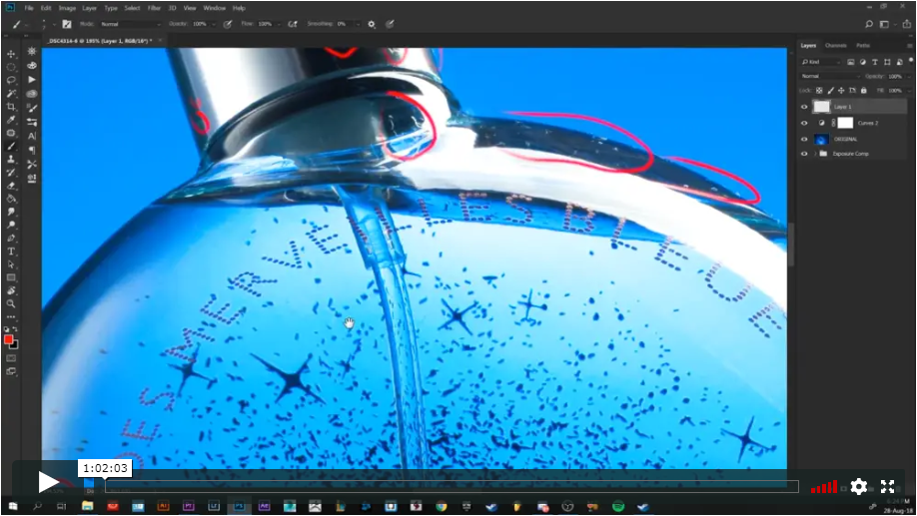This screenshot has width=917, height=516.
Task: Toggle lock image pixels brush icon
Action: (830, 91)
